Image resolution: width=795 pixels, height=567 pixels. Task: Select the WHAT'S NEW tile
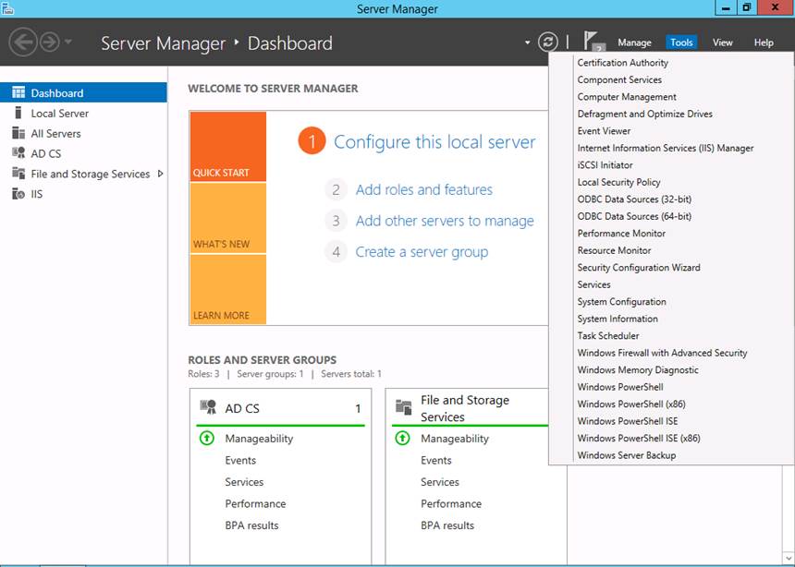pyautogui.click(x=227, y=219)
